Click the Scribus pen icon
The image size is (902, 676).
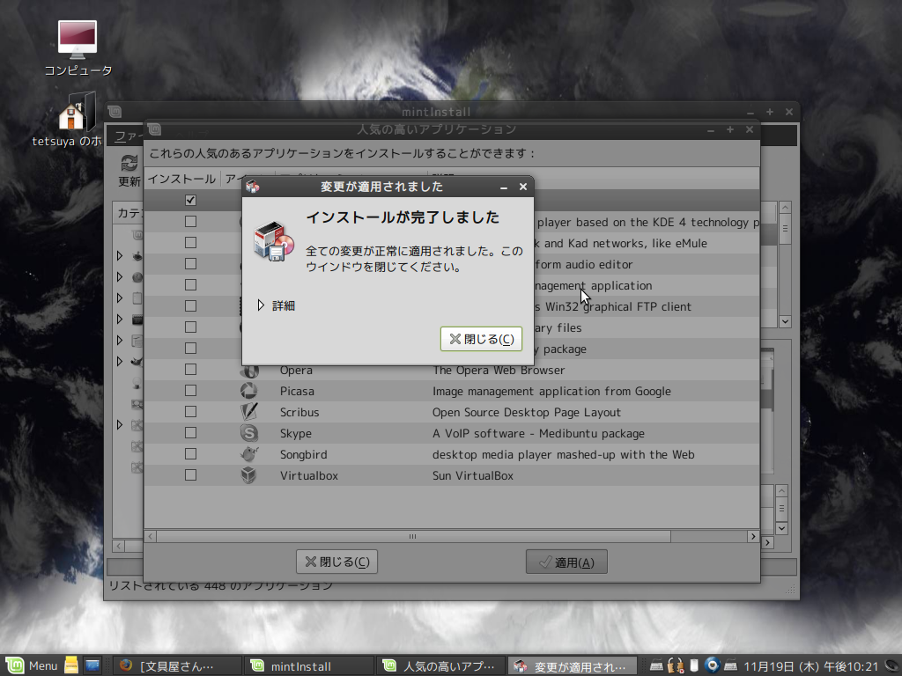(x=249, y=412)
